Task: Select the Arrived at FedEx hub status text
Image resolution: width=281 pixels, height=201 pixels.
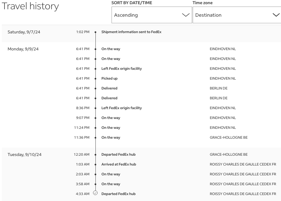Action: coord(119,164)
